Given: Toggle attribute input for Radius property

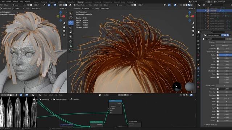Looking at the screenshot, I should click(218, 55).
